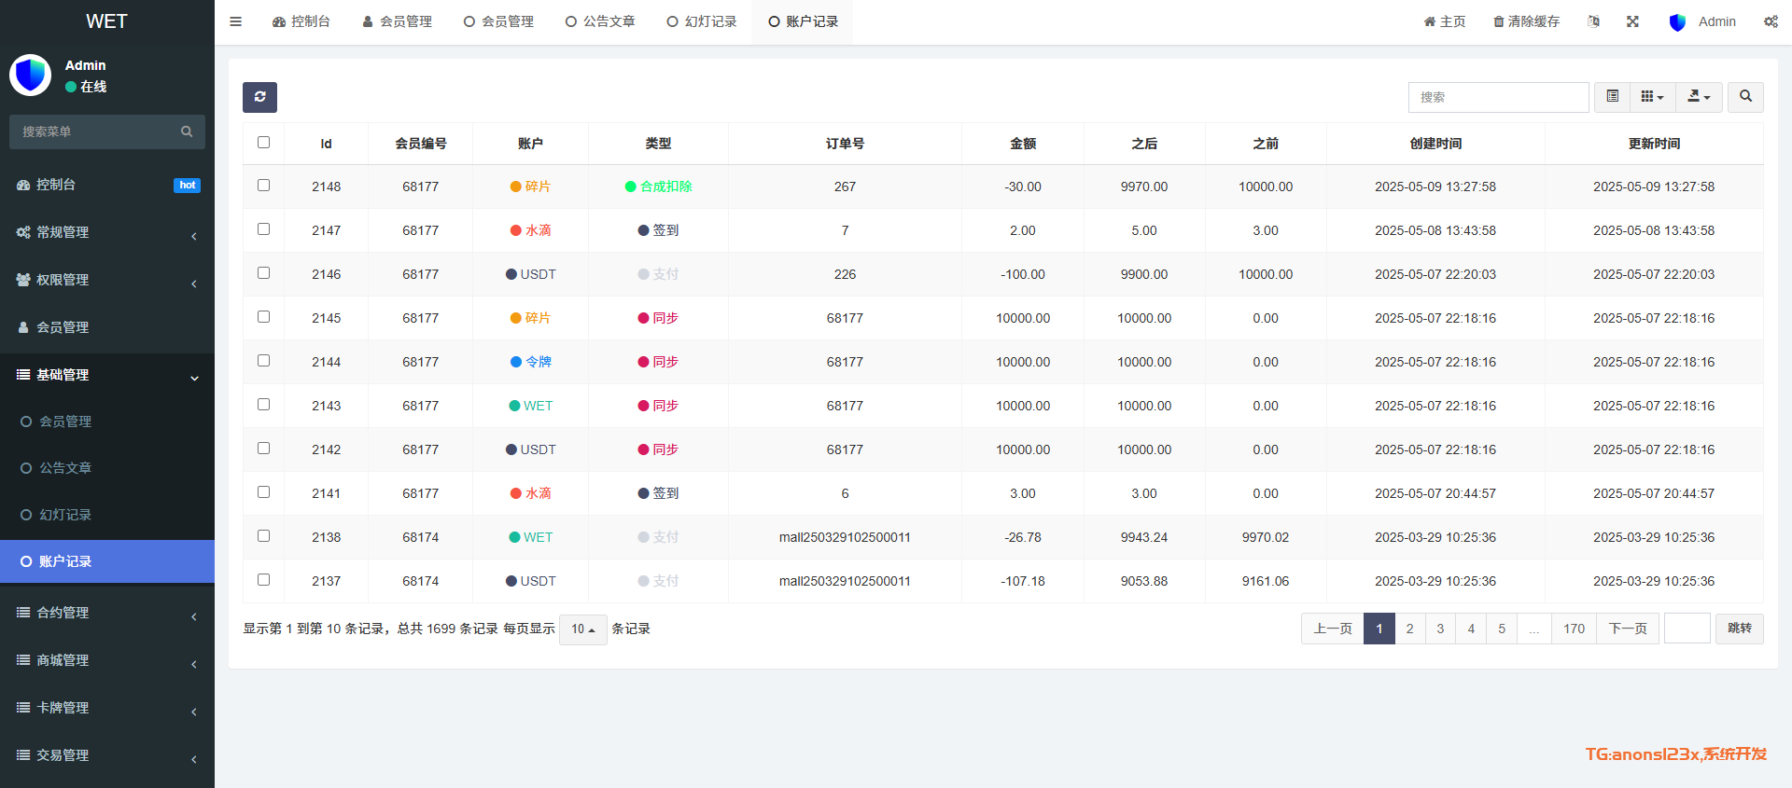Image resolution: width=1792 pixels, height=788 pixels.
Task: Enter fullscreen mode via expand icon
Action: (1632, 21)
